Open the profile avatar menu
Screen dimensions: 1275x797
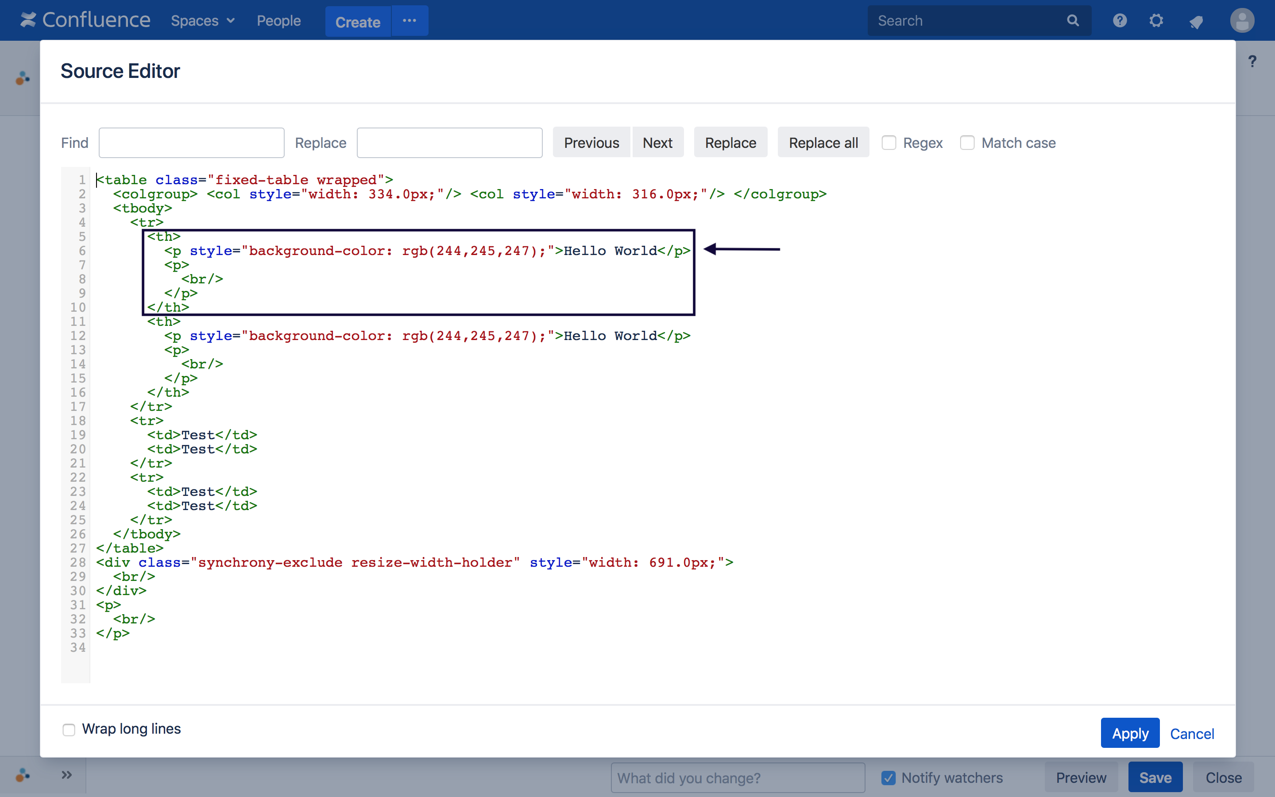[x=1242, y=20]
